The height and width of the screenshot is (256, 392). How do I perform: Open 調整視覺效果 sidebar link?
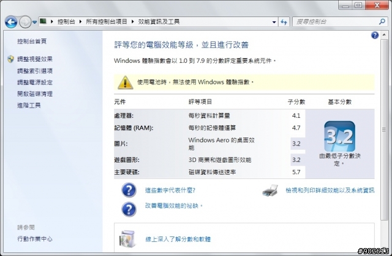[35, 59]
